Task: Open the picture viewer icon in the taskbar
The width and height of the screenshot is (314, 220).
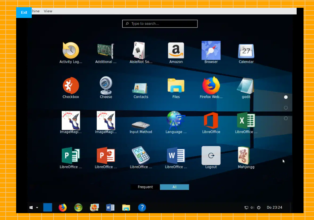Action: coord(94,207)
